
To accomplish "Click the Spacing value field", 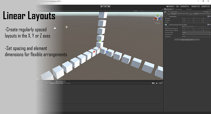I will (196, 36).
